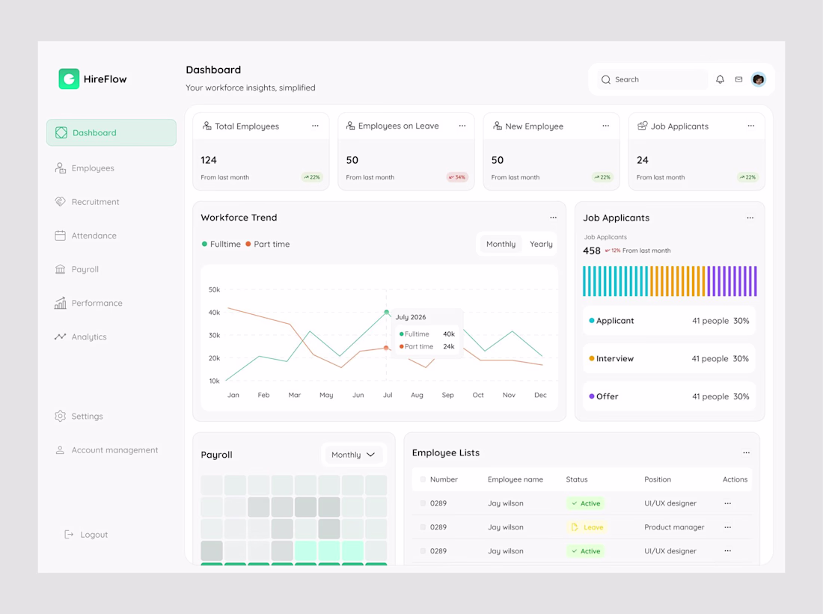The image size is (823, 614).
Task: Click the 22% badge on Total Employees
Action: coord(312,177)
